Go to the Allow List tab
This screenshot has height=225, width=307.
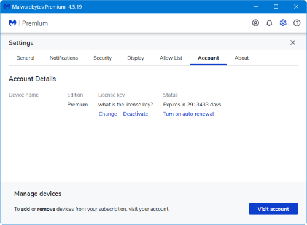(171, 58)
